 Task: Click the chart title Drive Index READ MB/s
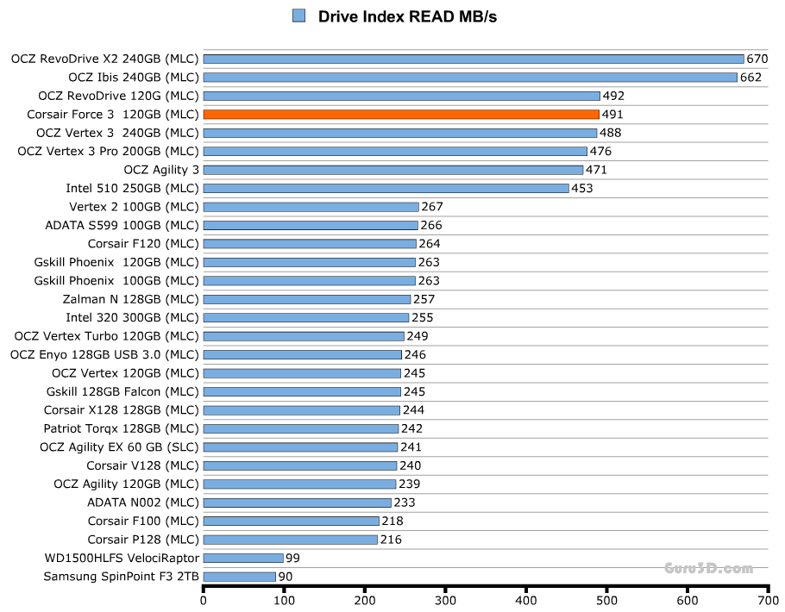[407, 16]
